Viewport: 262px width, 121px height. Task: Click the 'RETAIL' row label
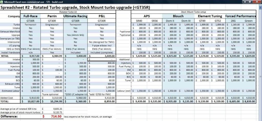point(5,56)
